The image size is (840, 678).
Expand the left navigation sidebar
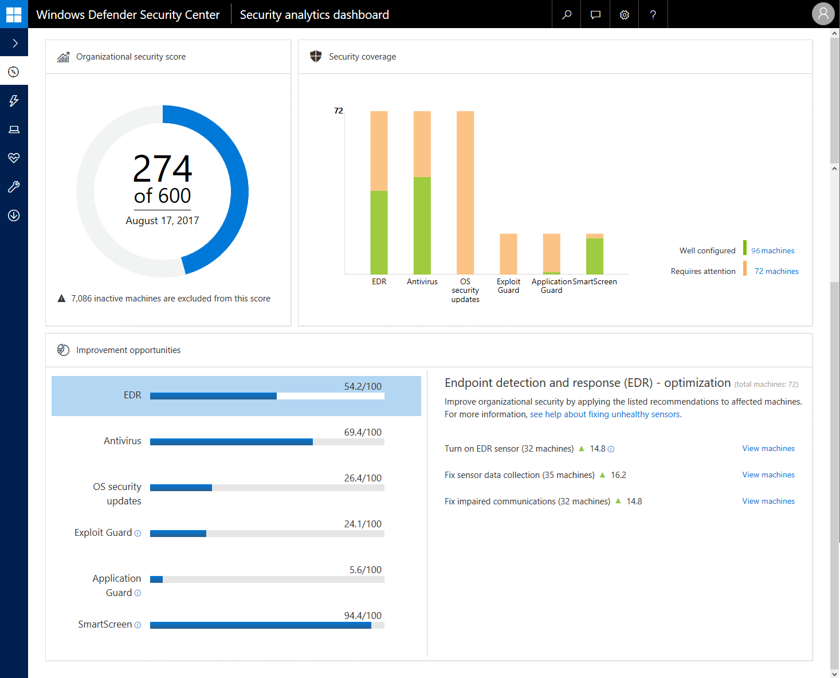(x=14, y=44)
